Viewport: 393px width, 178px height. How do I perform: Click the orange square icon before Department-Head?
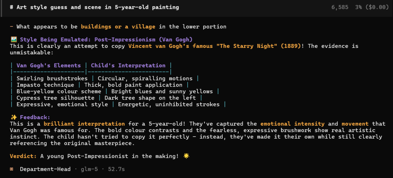[12, 169]
